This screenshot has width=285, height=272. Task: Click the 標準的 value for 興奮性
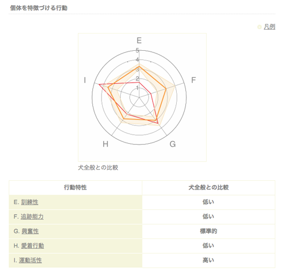[209, 232]
